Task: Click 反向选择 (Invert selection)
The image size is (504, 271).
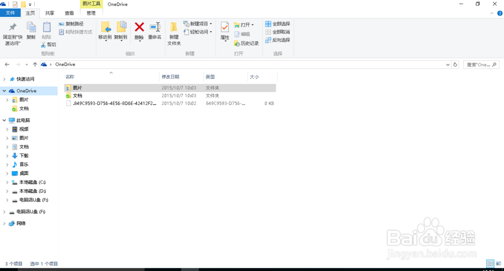Action: (x=278, y=40)
